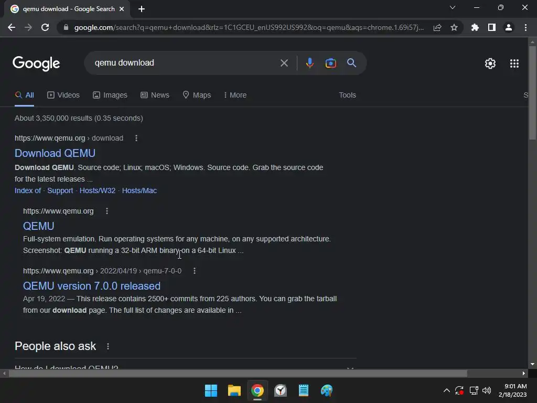
Task: Show hidden system tray icons
Action: [x=447, y=390]
